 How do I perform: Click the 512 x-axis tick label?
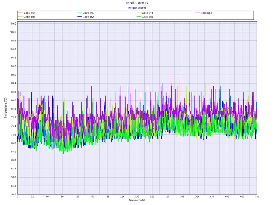pos(257,196)
